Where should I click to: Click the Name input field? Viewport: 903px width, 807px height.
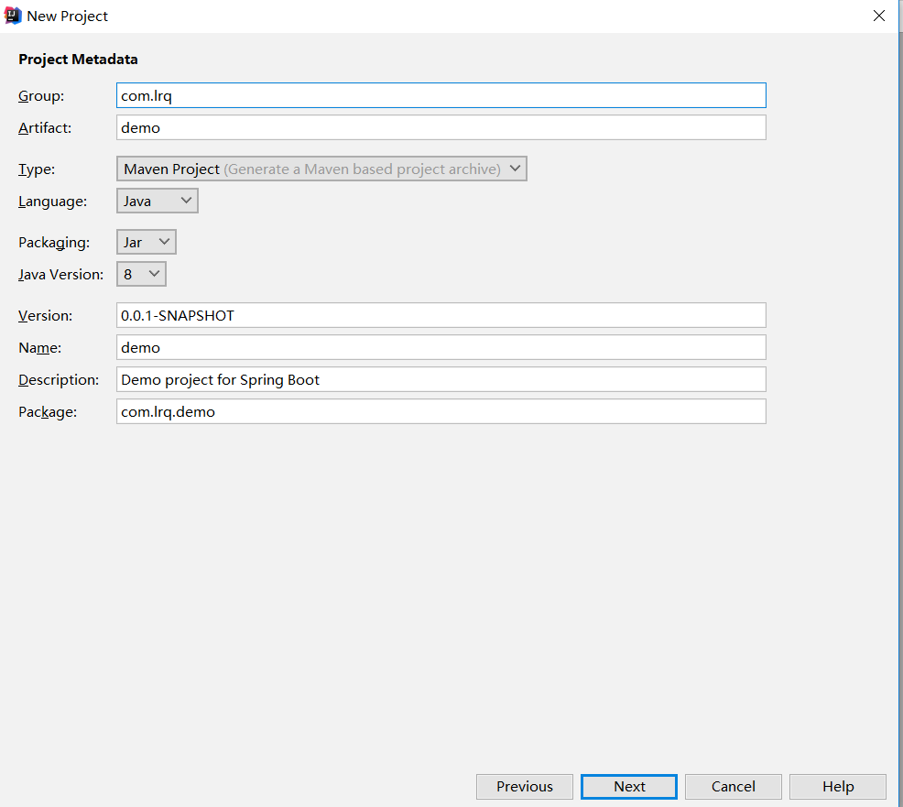click(441, 347)
